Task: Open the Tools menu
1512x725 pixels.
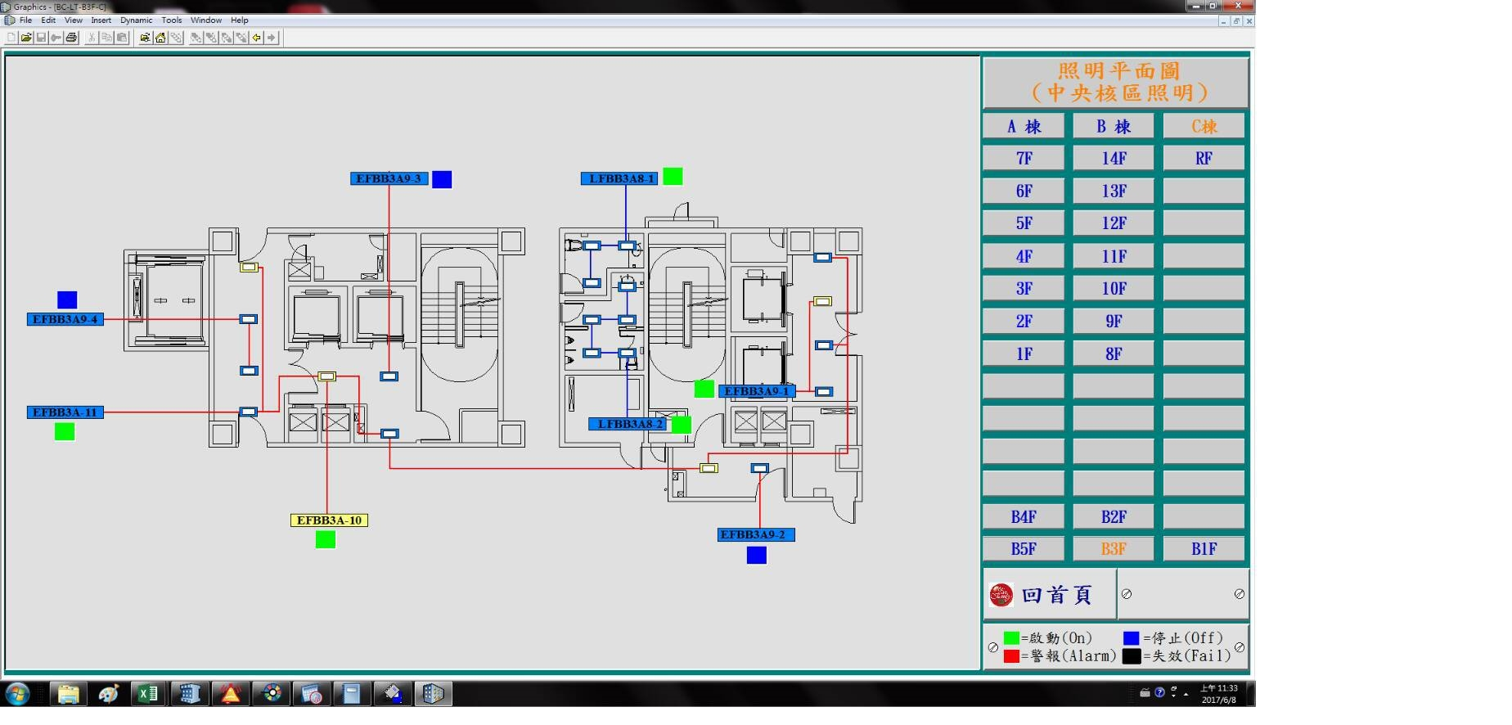Action: click(172, 20)
